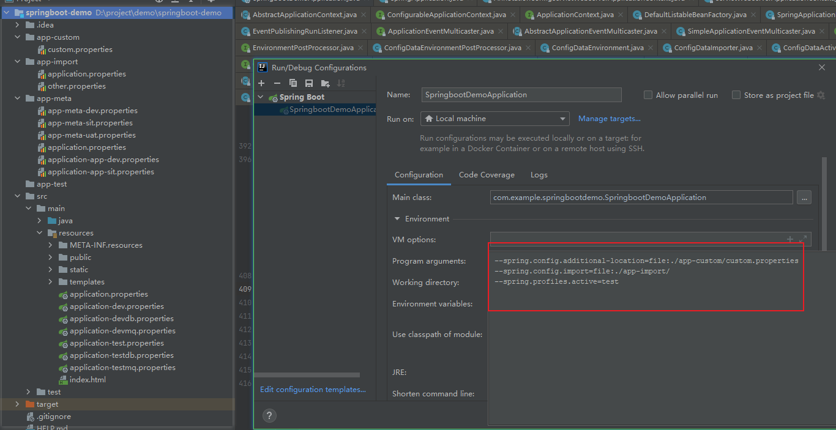The width and height of the screenshot is (836, 430).
Task: Select app-meta-uat.properties file
Action: (92, 135)
